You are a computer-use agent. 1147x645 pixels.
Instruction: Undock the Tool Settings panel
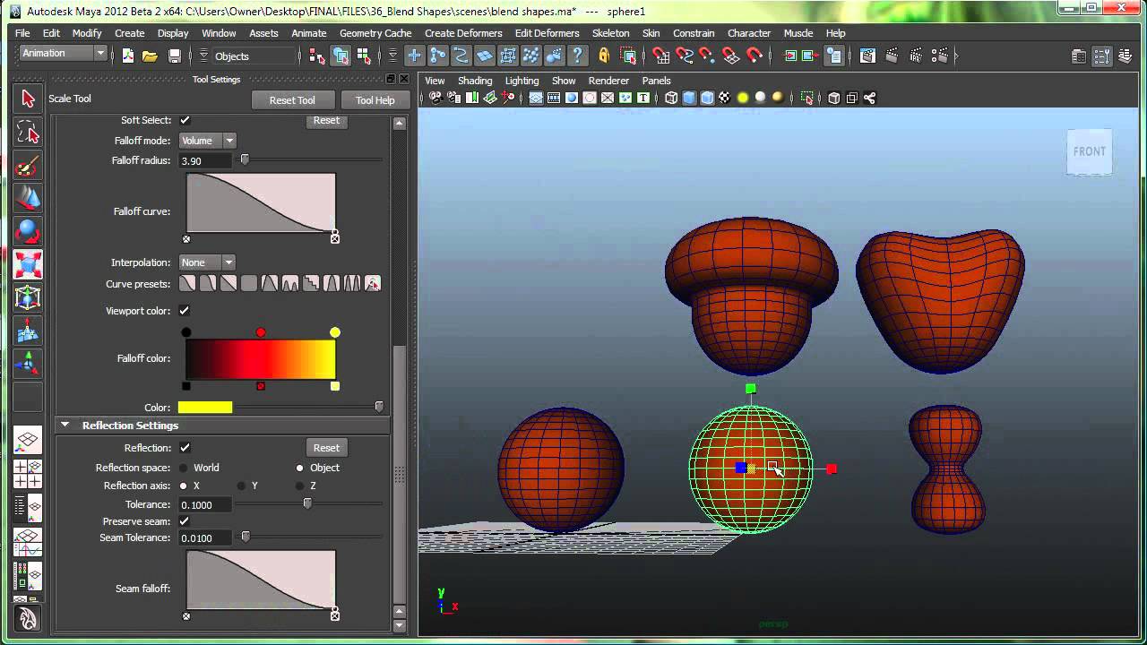[x=390, y=79]
